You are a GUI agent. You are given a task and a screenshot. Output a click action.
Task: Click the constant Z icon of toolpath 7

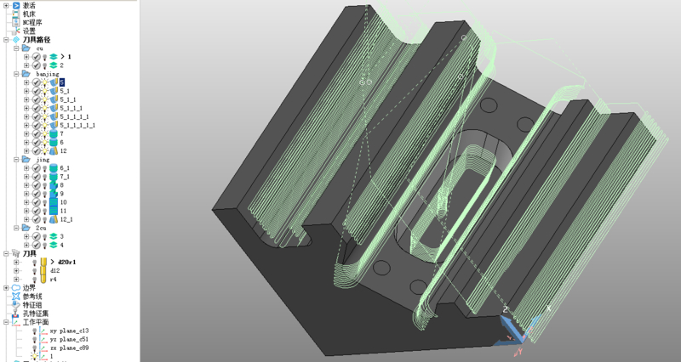click(54, 134)
